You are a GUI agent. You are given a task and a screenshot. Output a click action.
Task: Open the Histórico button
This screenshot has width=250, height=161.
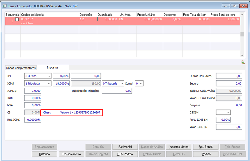tap(44, 154)
